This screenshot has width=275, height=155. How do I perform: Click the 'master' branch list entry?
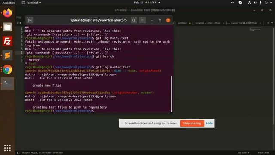point(34,60)
